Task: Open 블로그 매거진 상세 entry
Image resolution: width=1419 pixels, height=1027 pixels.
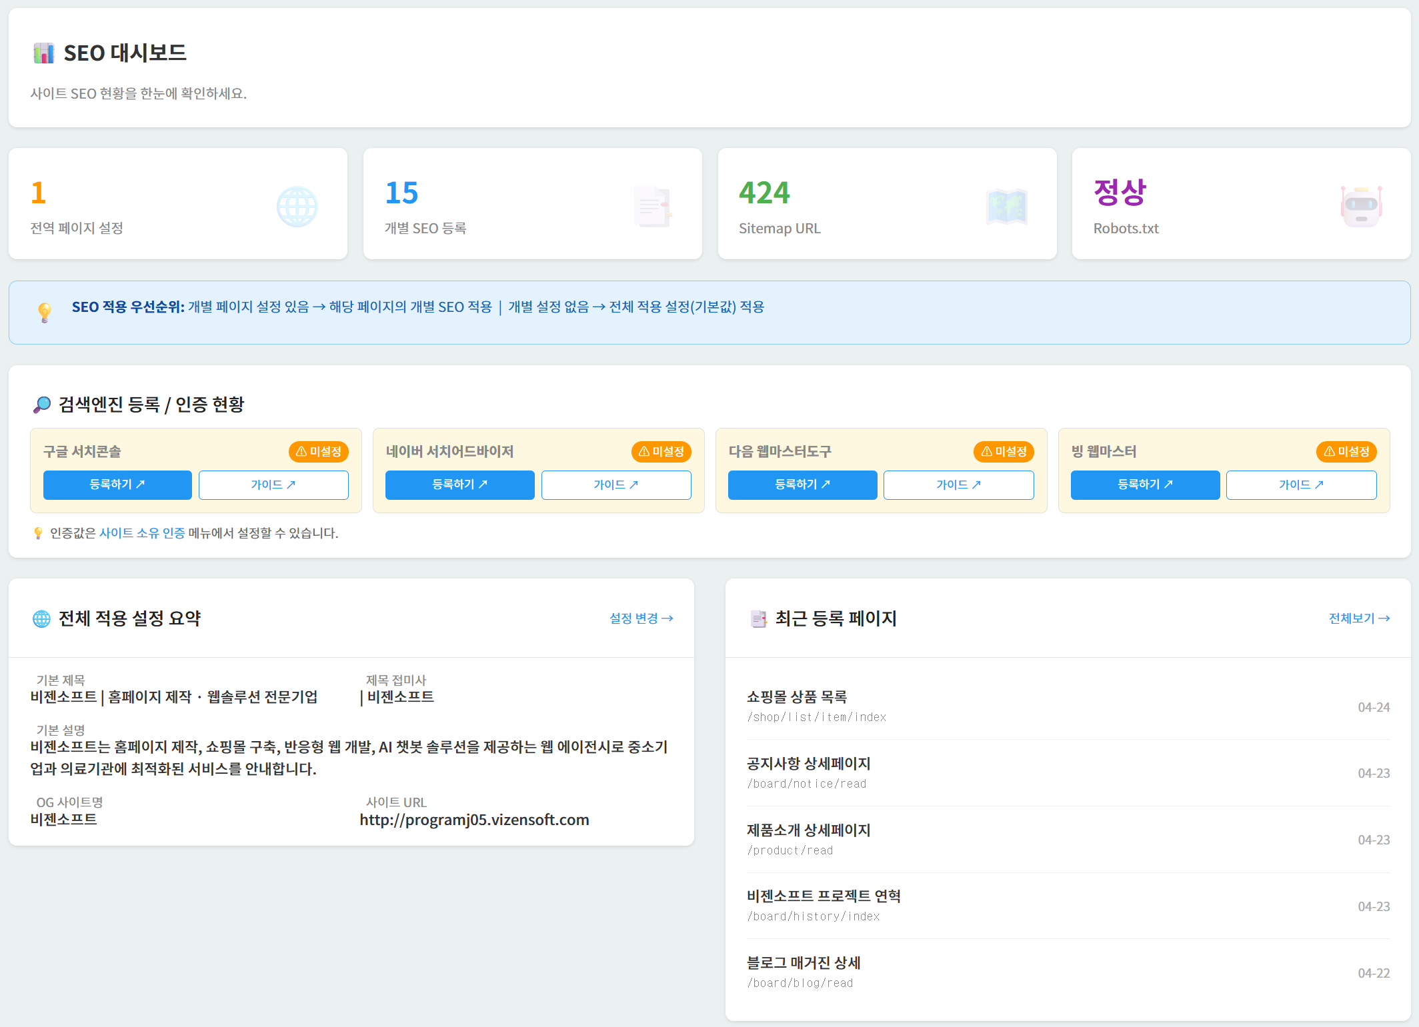Action: [x=804, y=963]
